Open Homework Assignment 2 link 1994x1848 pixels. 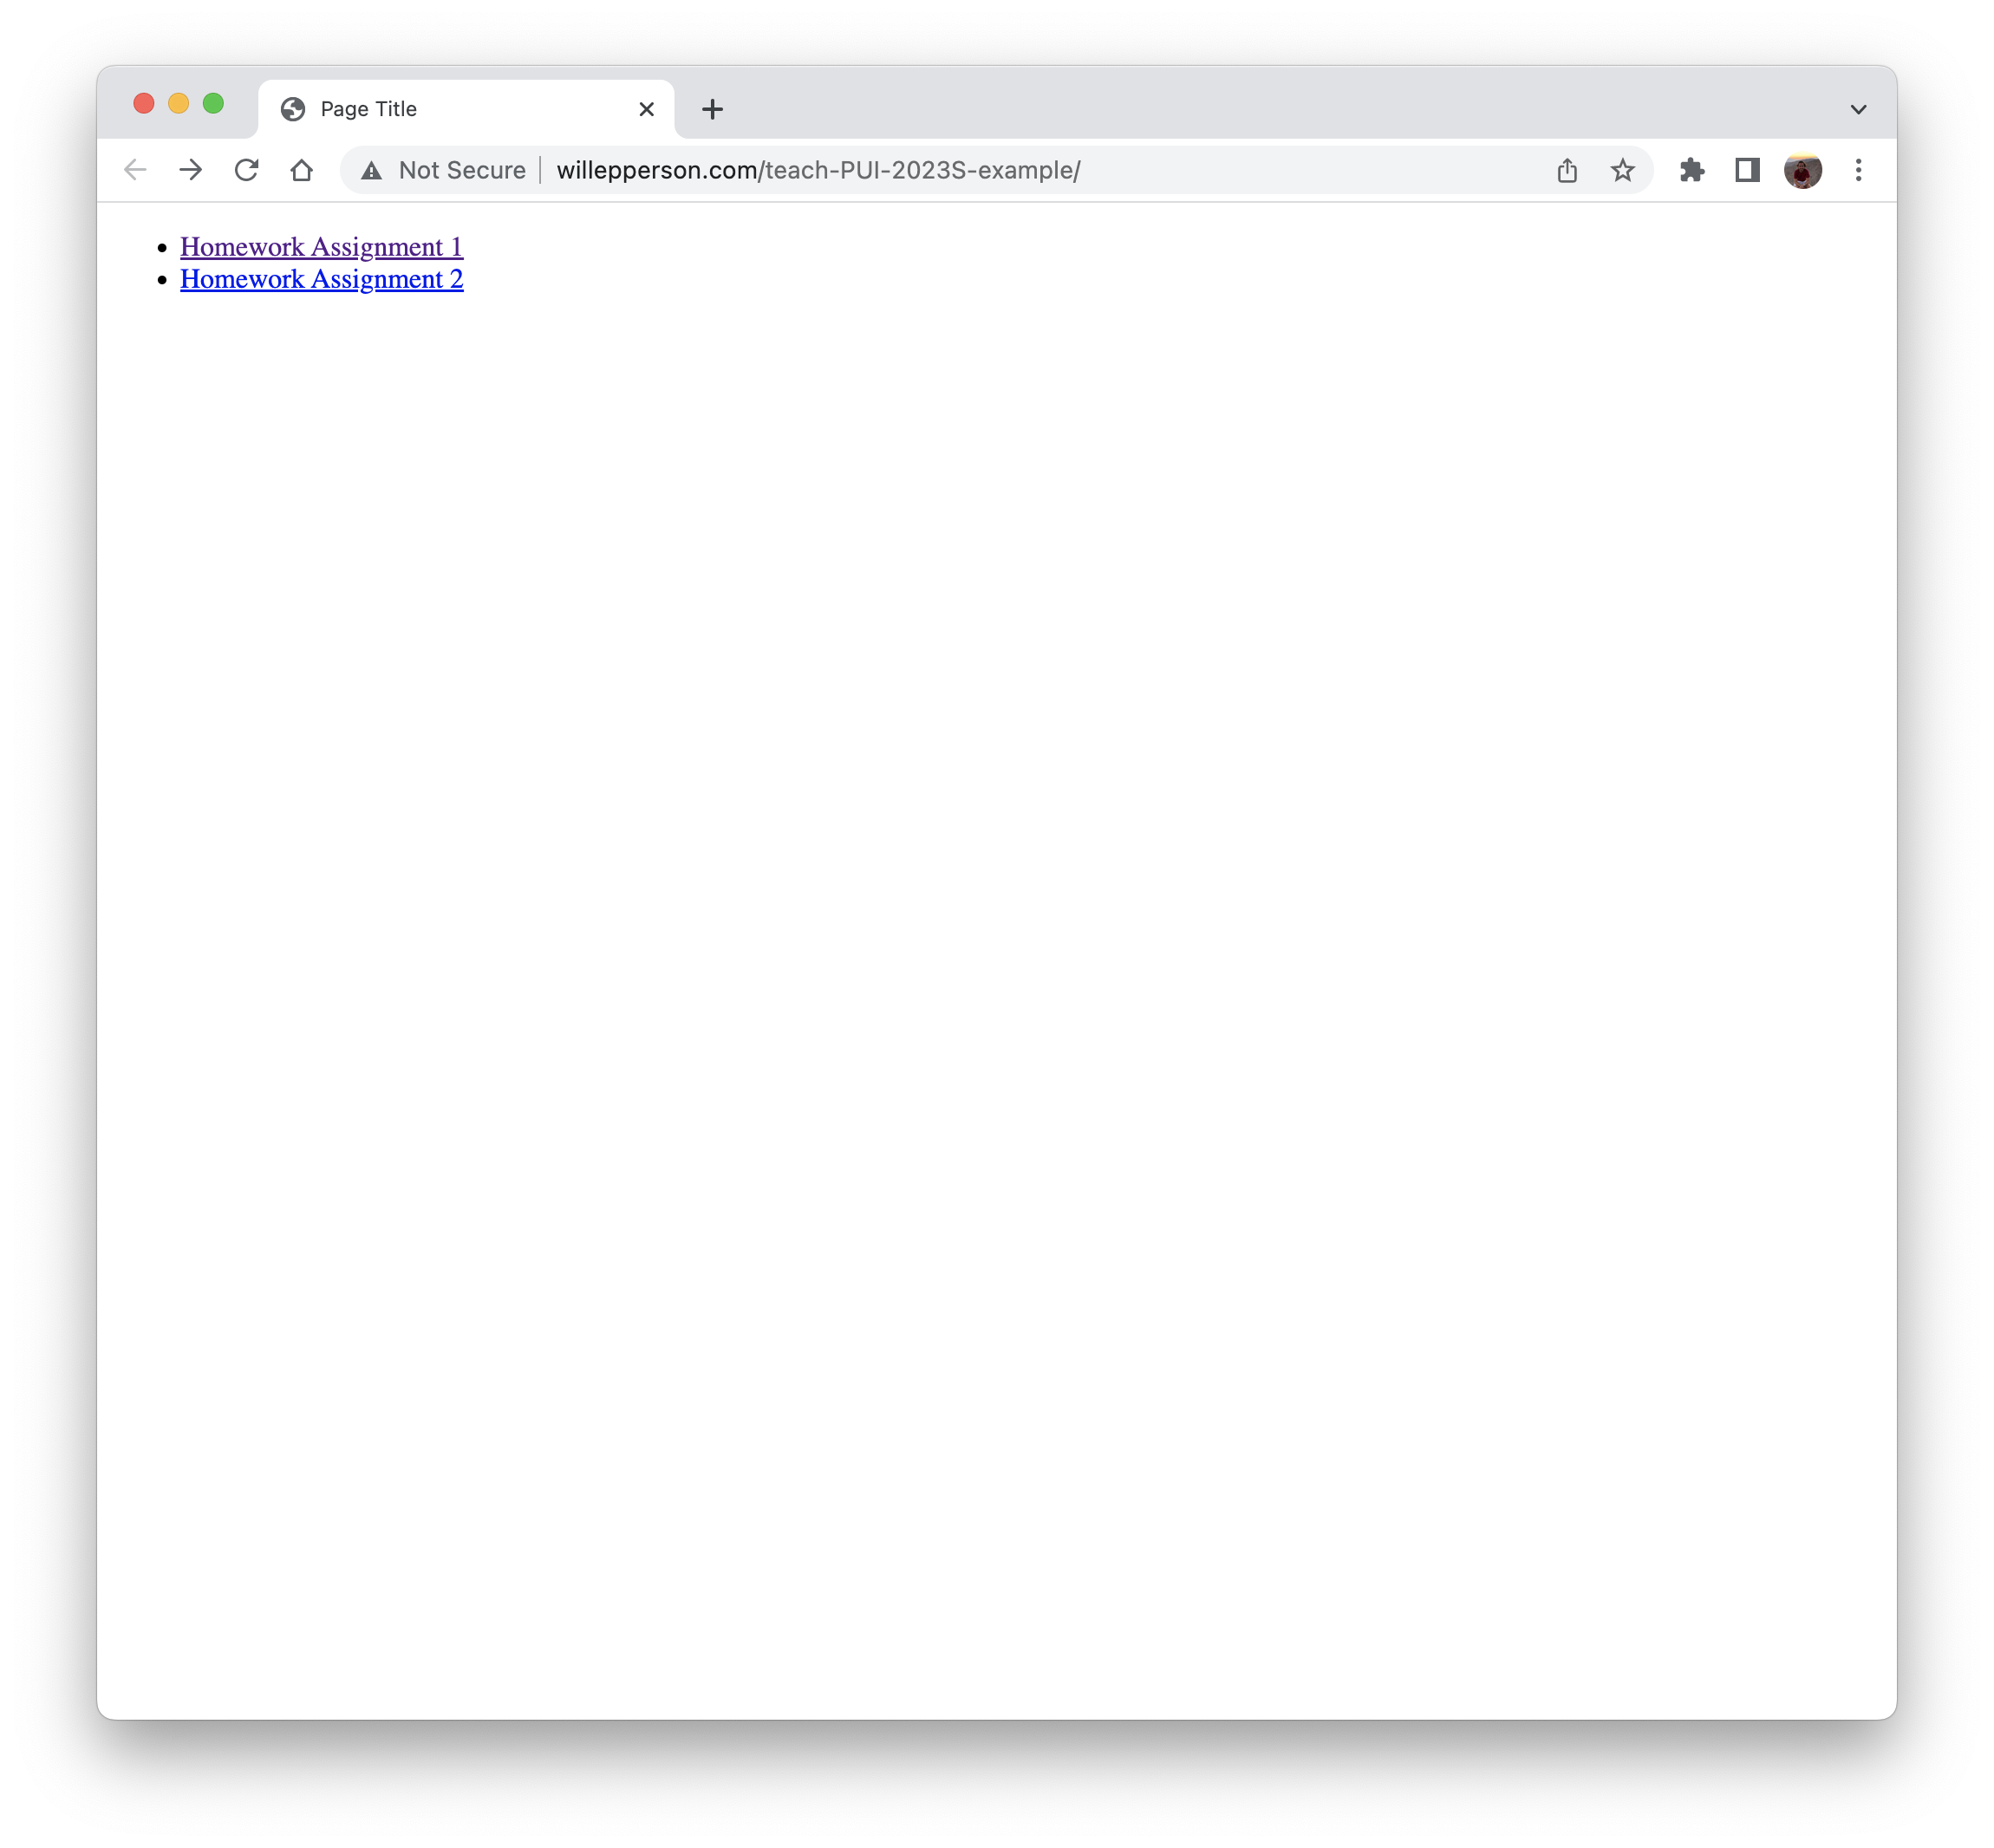[x=322, y=278]
